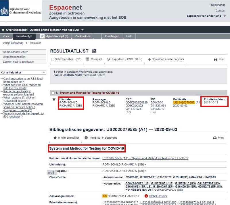Click the Verfijn zoekvraag breadcrumb link
Image resolution: width=230 pixels, height=205 pixels.
[13, 43]
